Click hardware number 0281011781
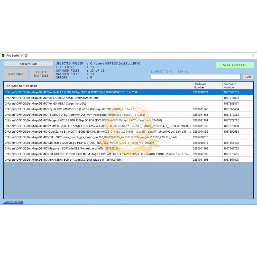Image resolution: width=257 pixels, height=257 pixels. 200,120
